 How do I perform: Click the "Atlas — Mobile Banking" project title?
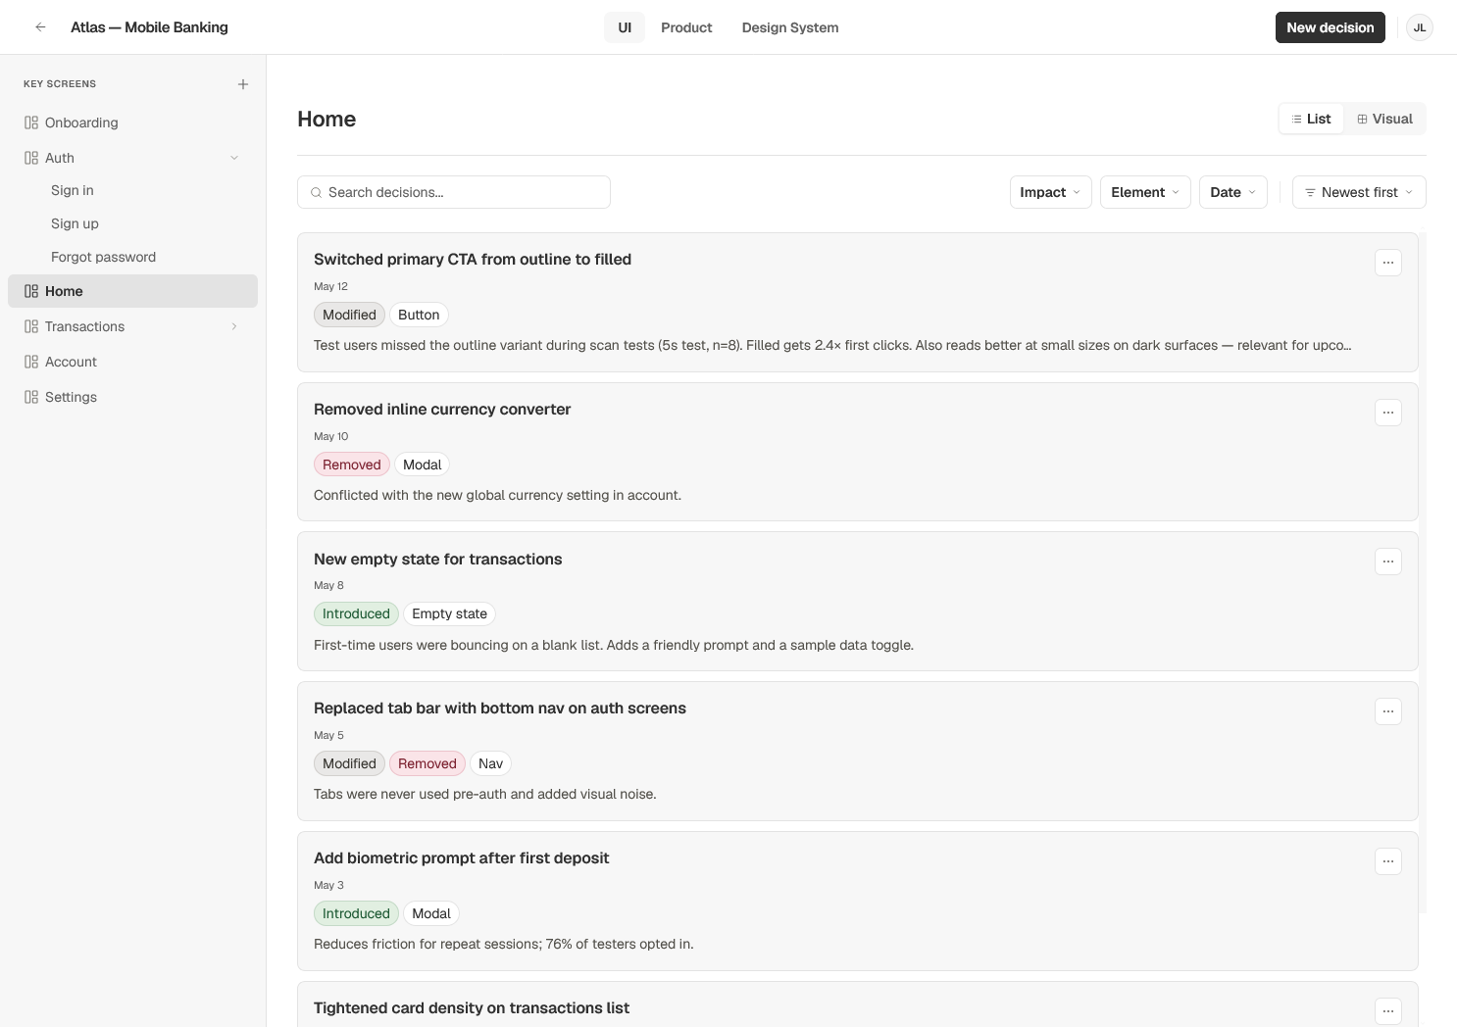point(149,27)
